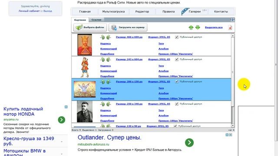Screen dimensions: 278x156
Task: Open Надпись link for crowned king image
Action: tap(106, 43)
